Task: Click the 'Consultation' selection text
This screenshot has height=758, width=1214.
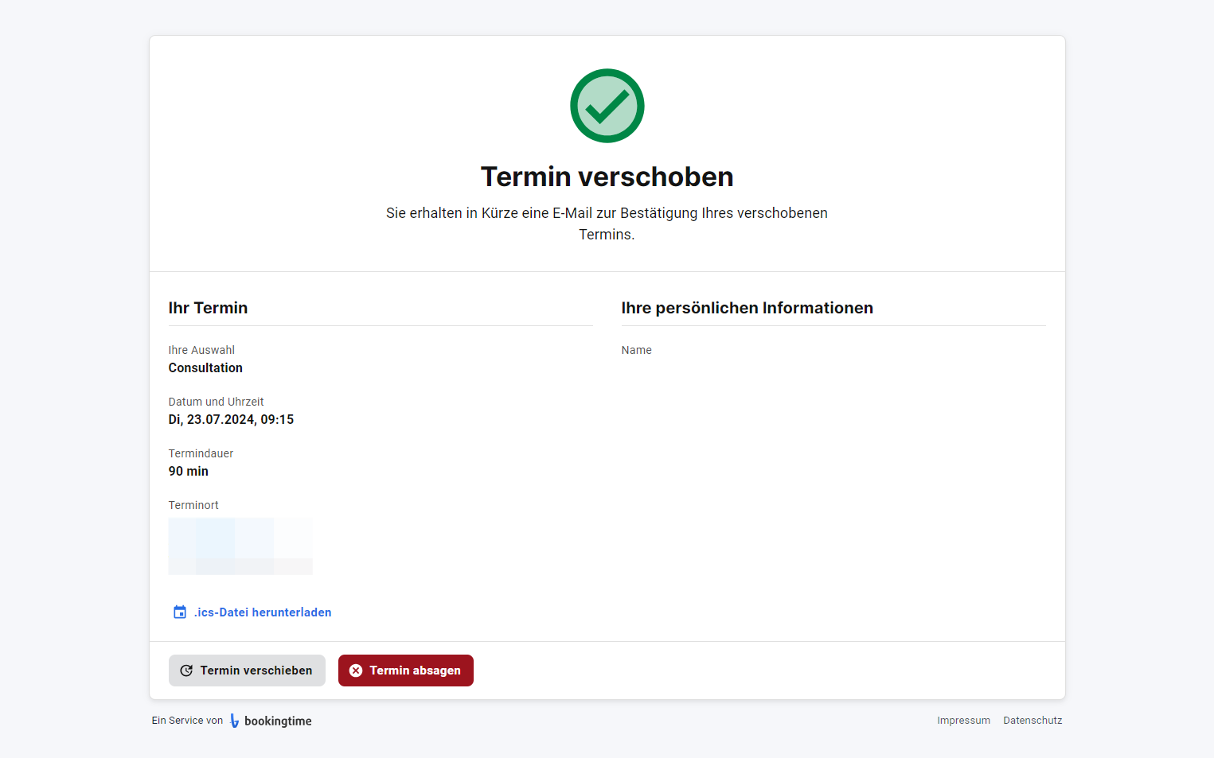Action: click(x=205, y=368)
